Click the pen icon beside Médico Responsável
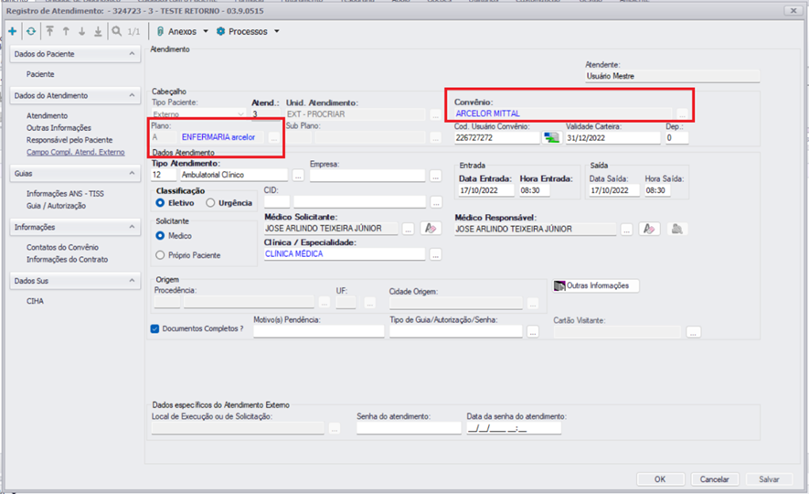This screenshot has width=809, height=494. tap(649, 229)
